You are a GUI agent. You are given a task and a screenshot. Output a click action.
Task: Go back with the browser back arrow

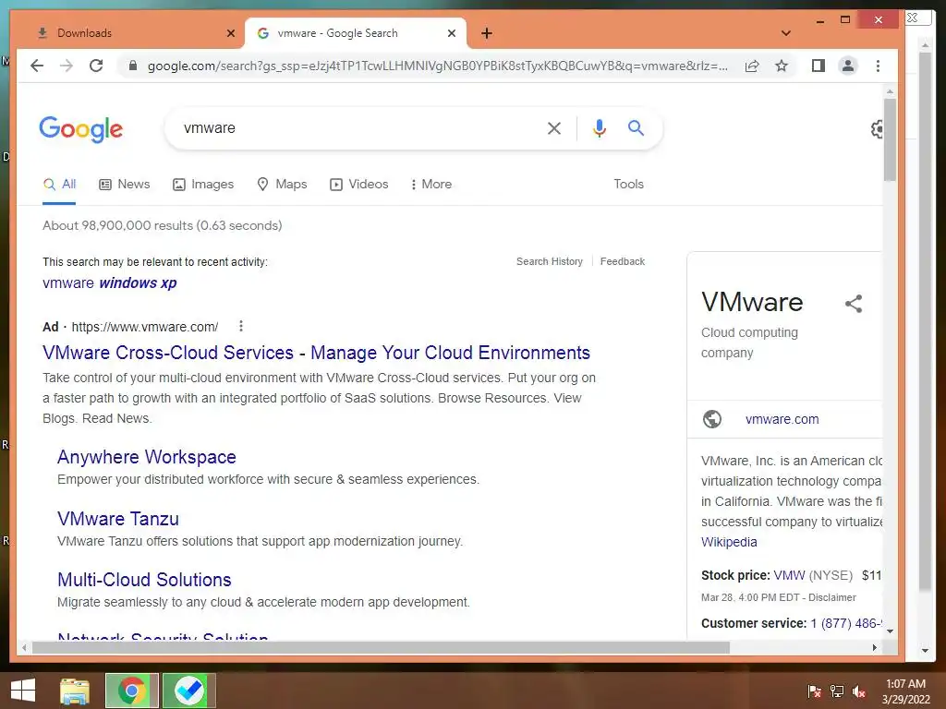[37, 66]
